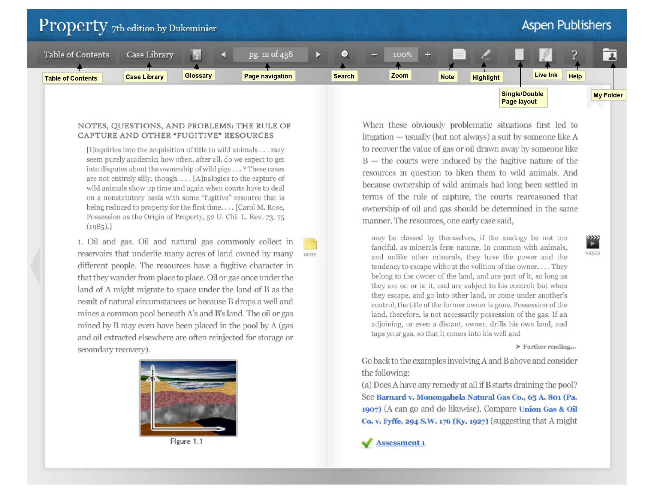The height and width of the screenshot is (490, 654).
Task: Click the page number field pg. 12 of 438
Action: [270, 55]
